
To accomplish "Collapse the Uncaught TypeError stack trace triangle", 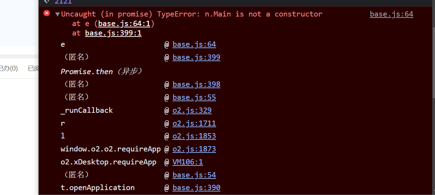I will (58, 14).
